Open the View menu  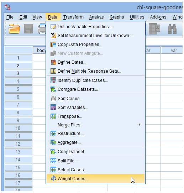37,17
